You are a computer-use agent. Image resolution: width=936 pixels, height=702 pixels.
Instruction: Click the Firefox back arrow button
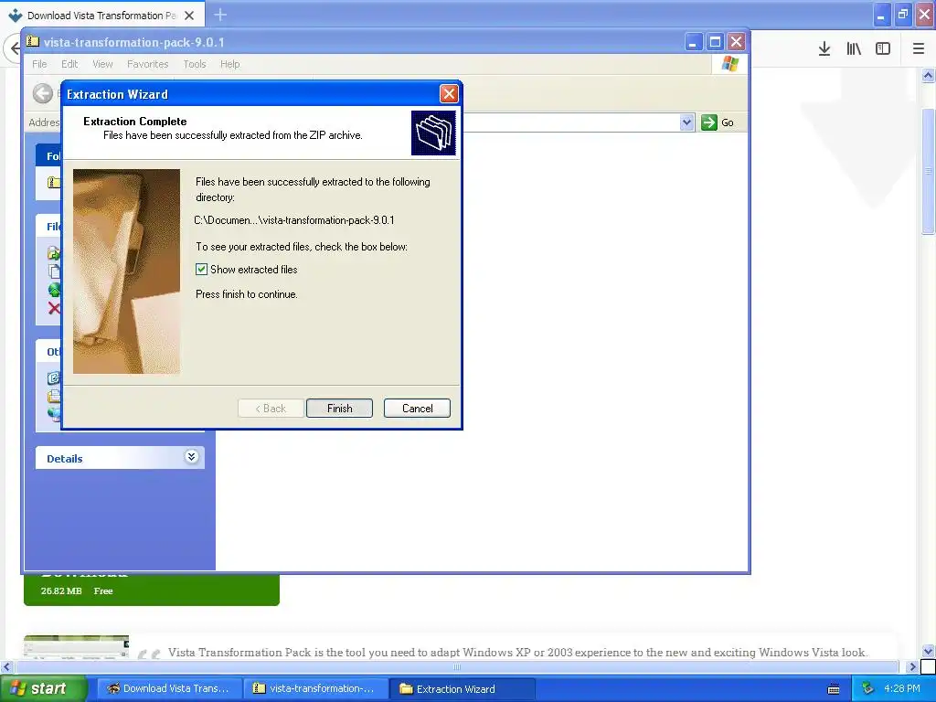pyautogui.click(x=13, y=49)
